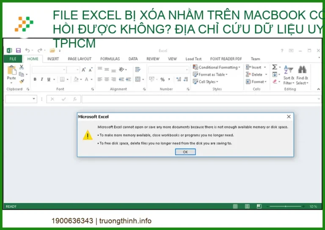Switch to the REVIEW tab
Screen dimensions: 325x230
click(153, 59)
